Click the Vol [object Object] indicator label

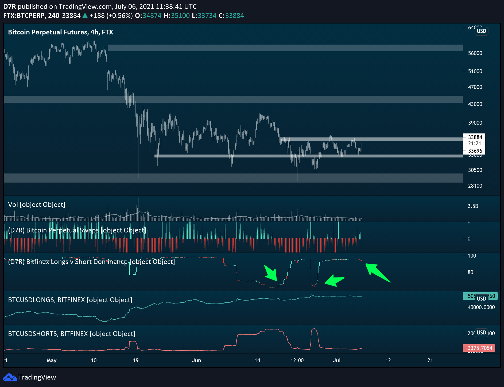pyautogui.click(x=37, y=205)
